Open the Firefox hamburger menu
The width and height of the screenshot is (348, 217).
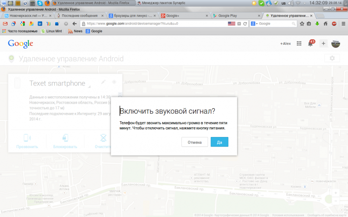point(343,24)
